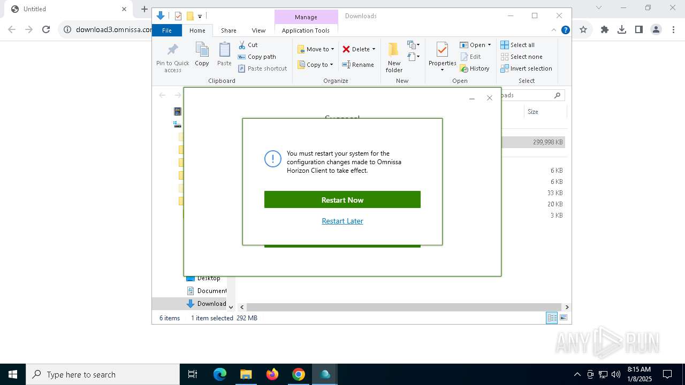
Task: Click scroll-right arrow of file list
Action: 567,307
